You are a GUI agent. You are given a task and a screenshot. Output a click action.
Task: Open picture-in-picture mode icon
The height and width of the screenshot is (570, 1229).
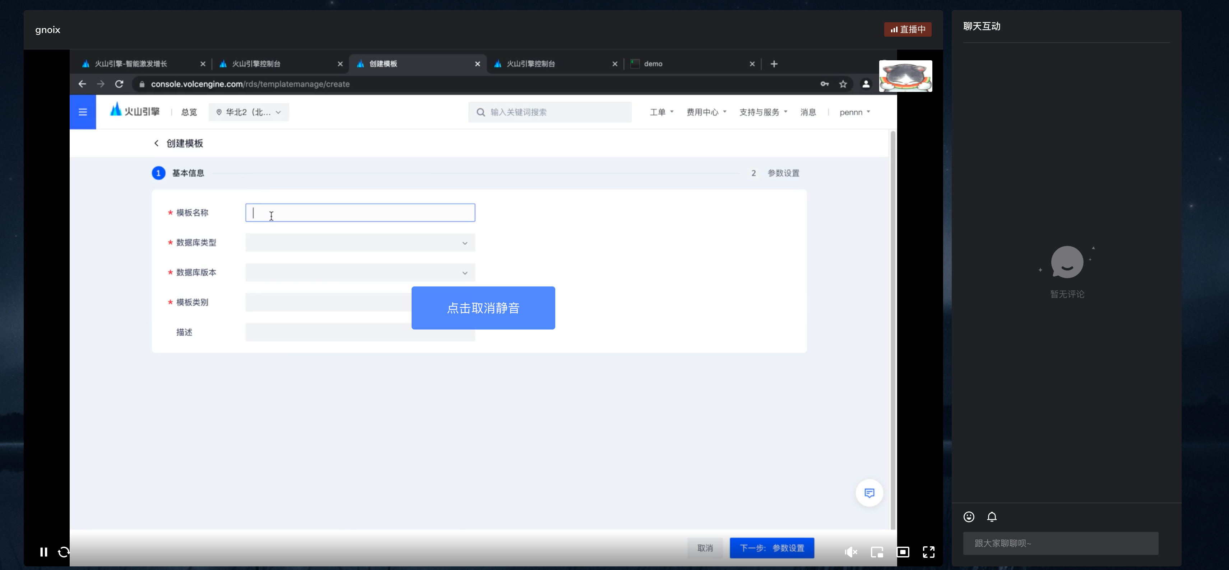point(877,552)
